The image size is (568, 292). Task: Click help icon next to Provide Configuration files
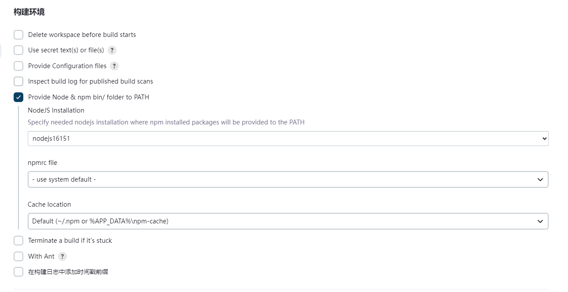tap(114, 66)
